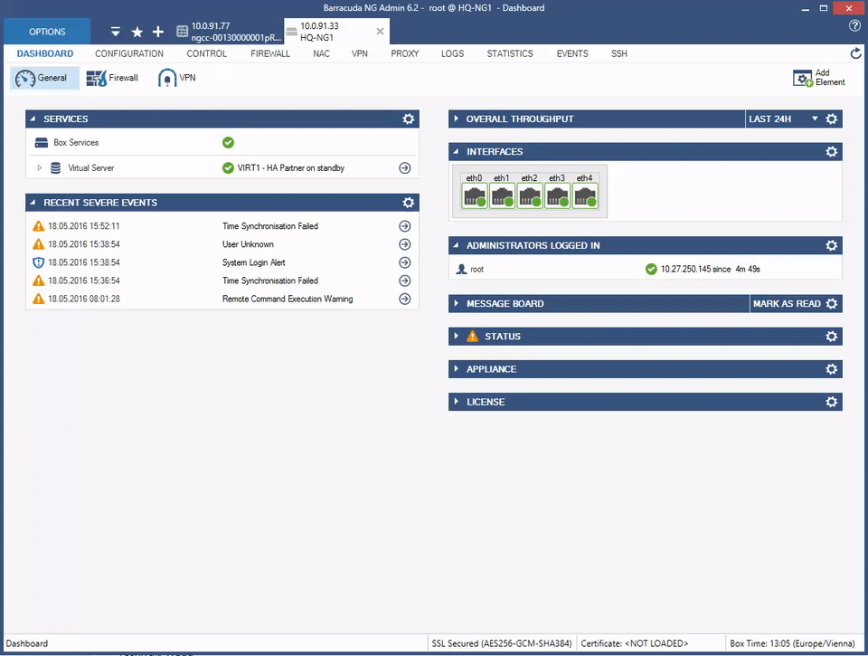Open arrow for 15:52:11 Time Synchronisation Failed event
Viewport: 868px width, 656px height.
click(405, 226)
